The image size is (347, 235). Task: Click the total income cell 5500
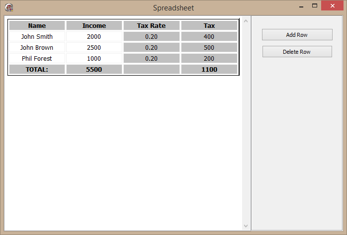[94, 69]
